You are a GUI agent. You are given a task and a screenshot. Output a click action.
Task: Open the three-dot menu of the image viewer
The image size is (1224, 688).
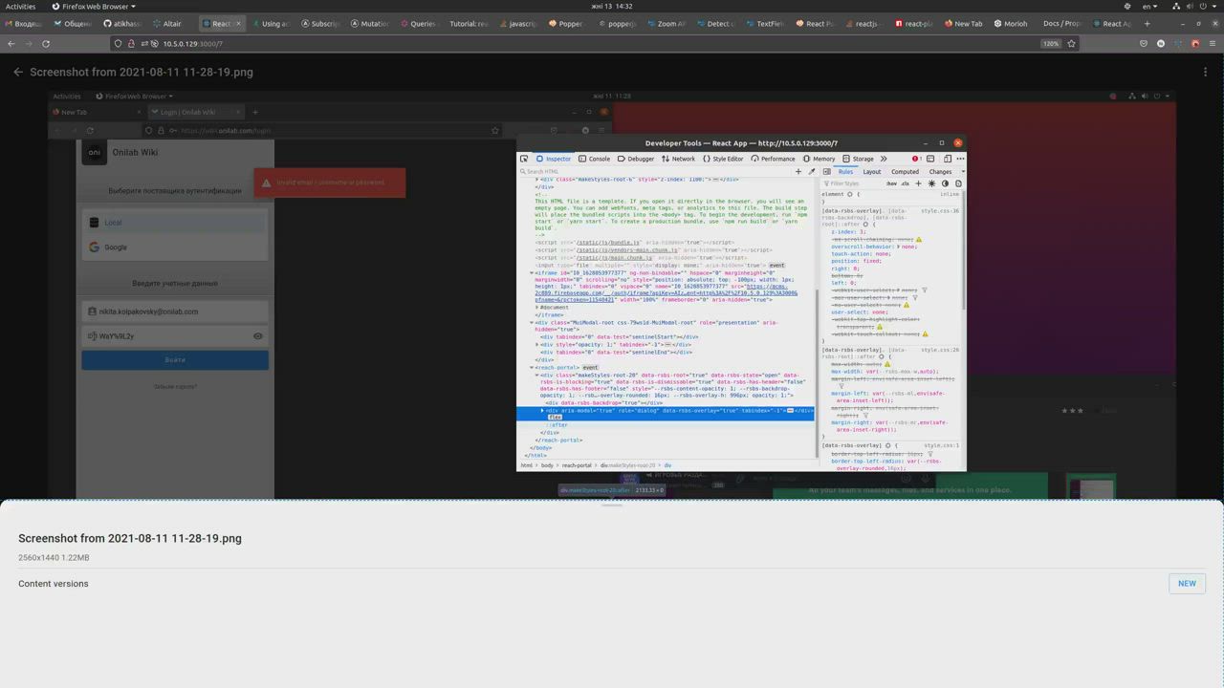pos(1205,72)
